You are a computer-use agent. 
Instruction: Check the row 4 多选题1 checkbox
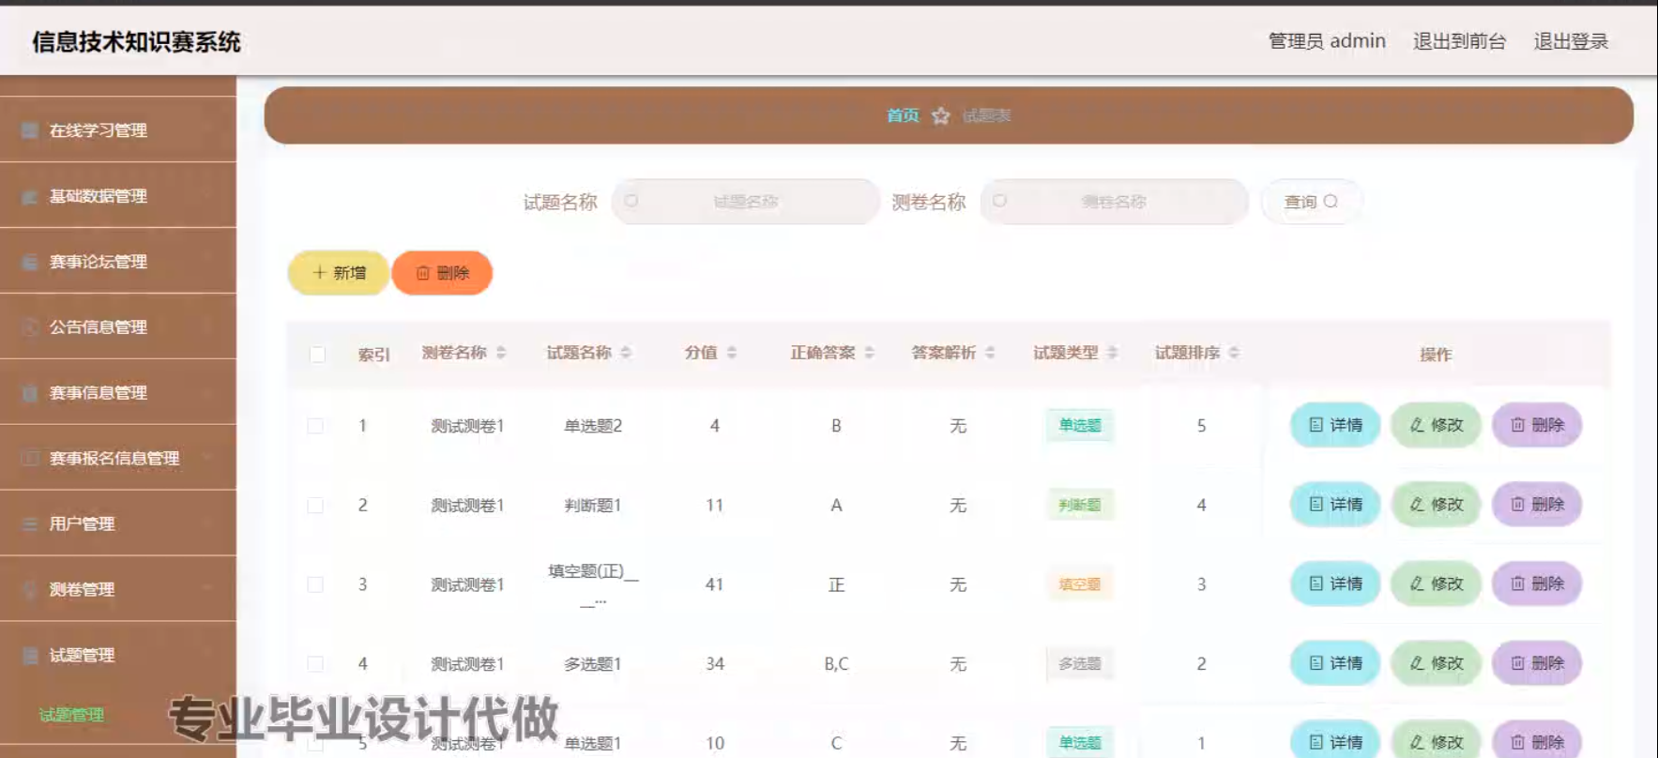(315, 663)
